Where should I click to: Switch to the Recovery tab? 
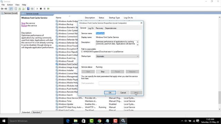[99, 28]
